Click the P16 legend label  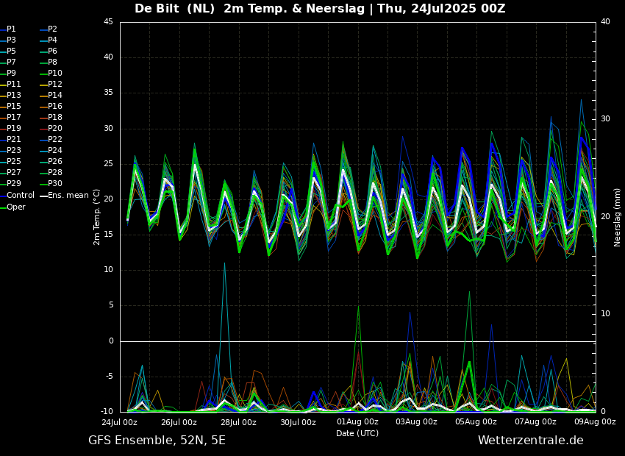(x=54, y=107)
